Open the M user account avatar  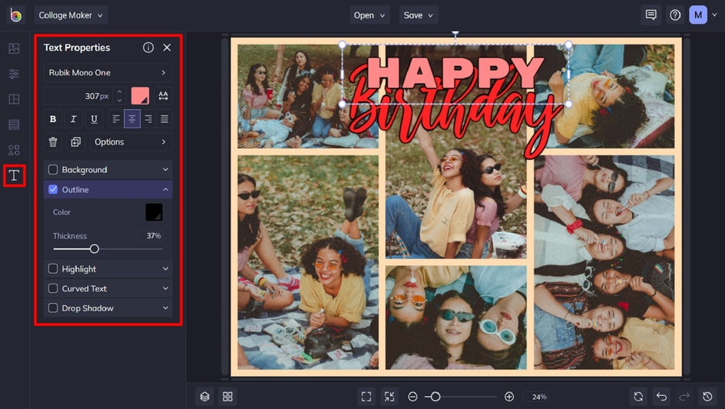click(698, 15)
